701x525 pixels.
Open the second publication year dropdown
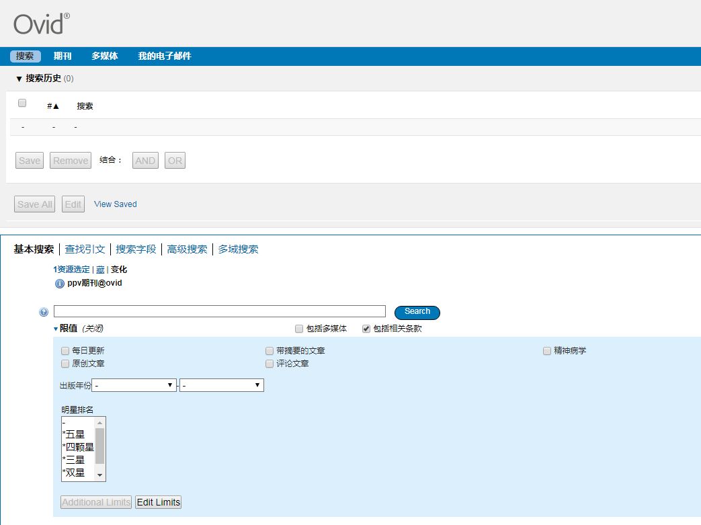(x=222, y=385)
